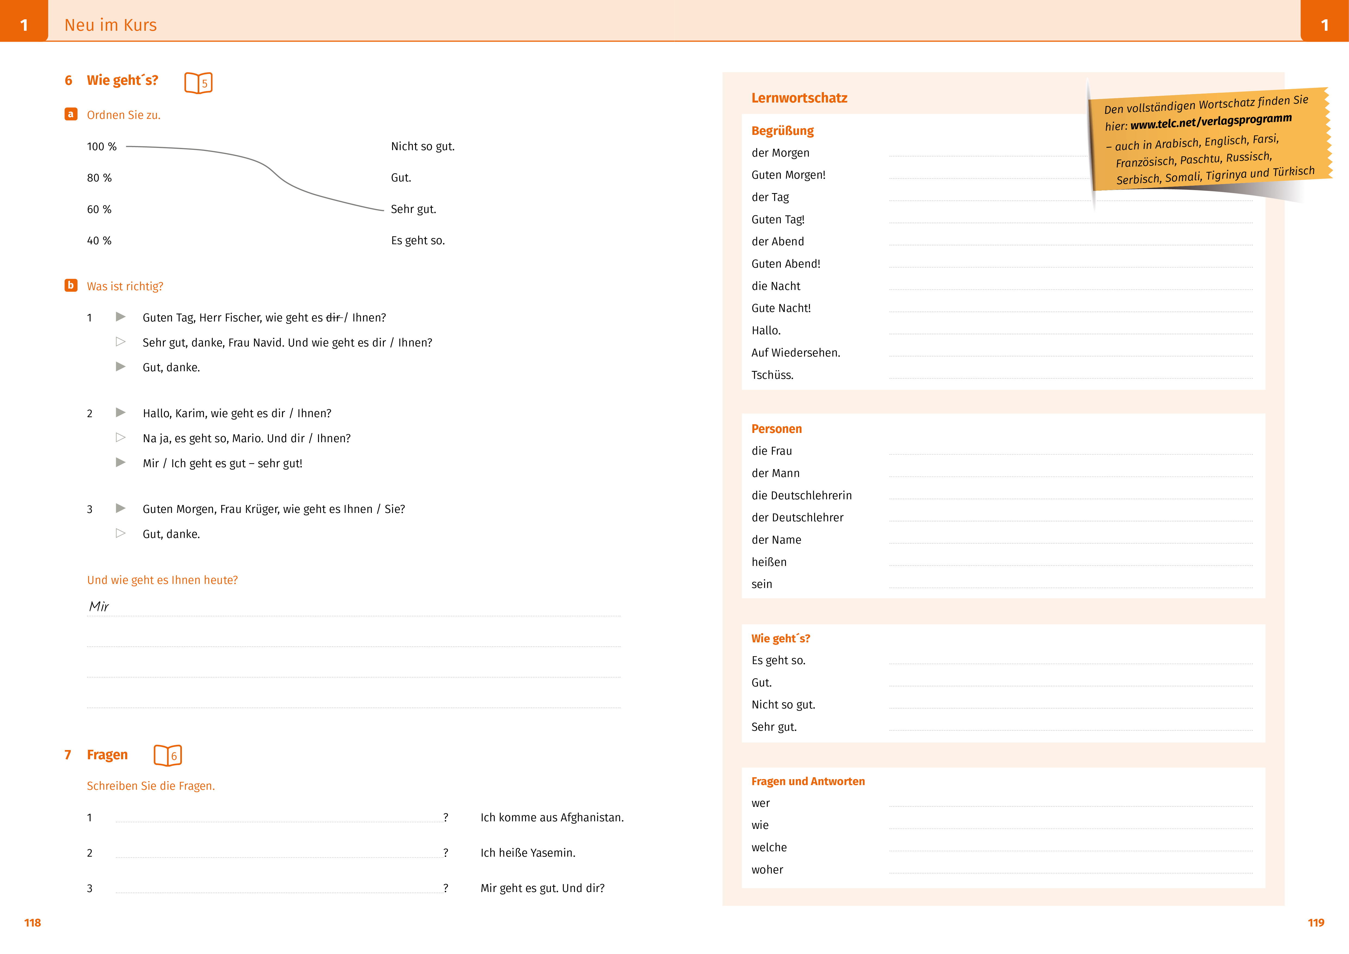1349x954 pixels.
Task: Click the filled triangle before 'Guten Tag, Herr Fischer'
Action: pos(120,317)
